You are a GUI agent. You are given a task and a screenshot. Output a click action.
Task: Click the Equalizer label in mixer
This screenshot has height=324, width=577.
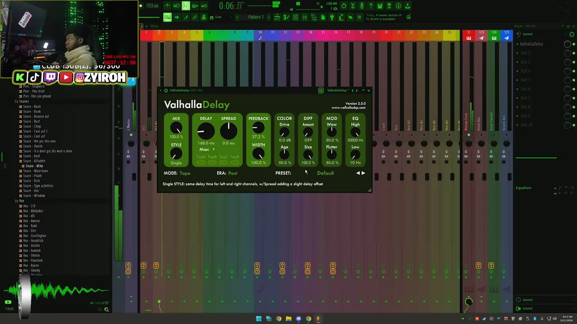[523, 188]
